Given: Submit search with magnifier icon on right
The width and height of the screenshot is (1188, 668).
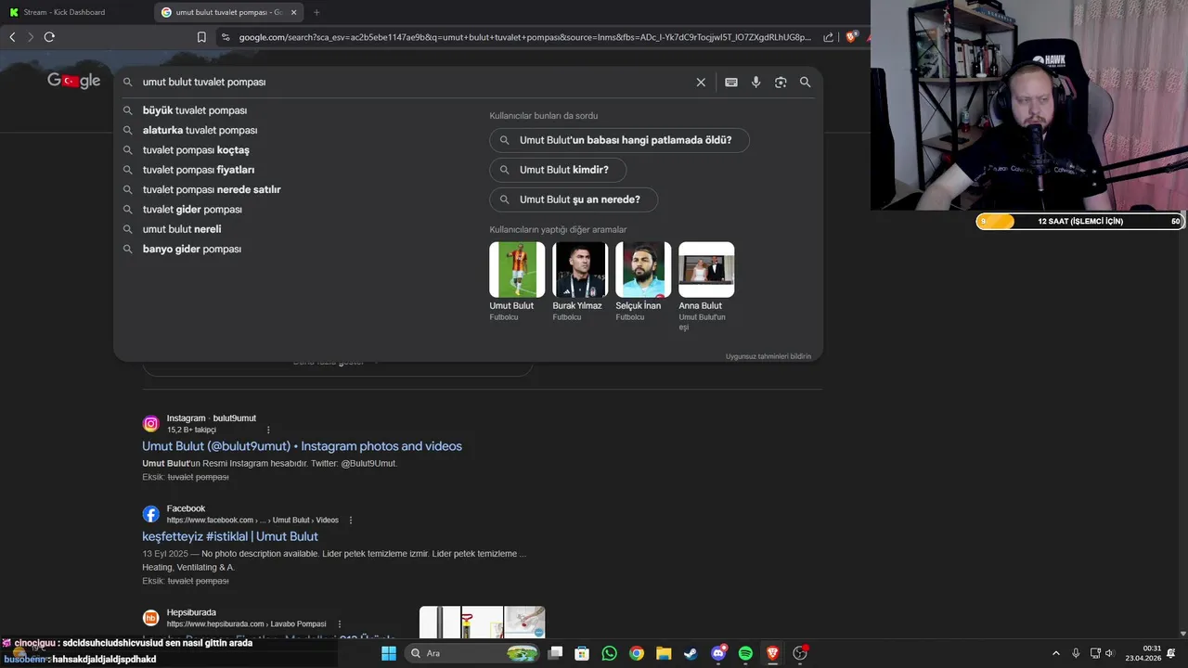Looking at the screenshot, I should (x=806, y=82).
